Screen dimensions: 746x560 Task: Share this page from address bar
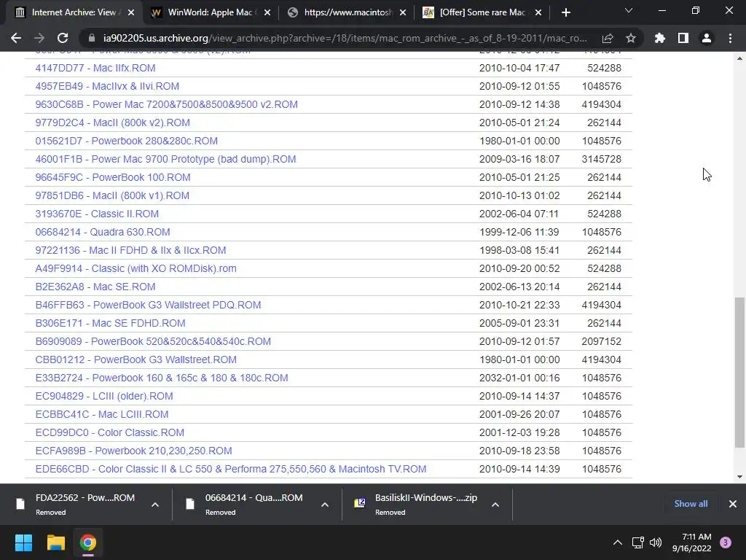pos(608,38)
